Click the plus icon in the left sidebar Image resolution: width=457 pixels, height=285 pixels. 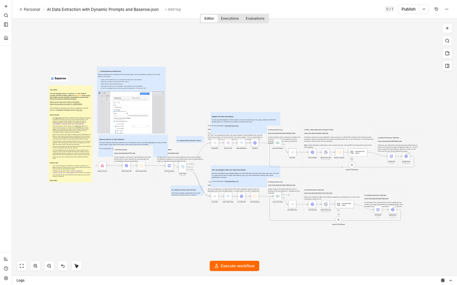tap(6, 6)
